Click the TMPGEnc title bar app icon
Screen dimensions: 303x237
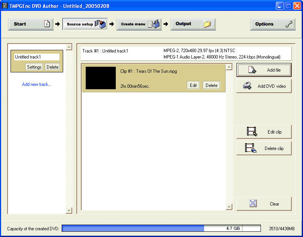5,6
